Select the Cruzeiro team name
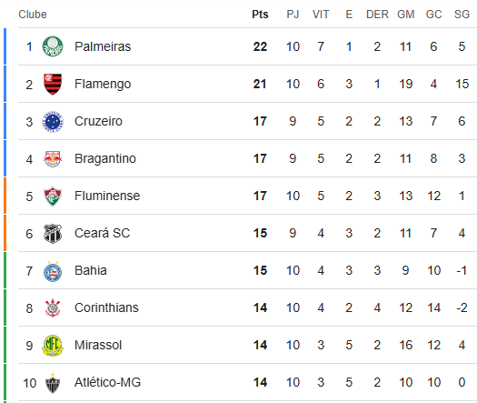The width and height of the screenshot is (477, 403). pos(98,121)
